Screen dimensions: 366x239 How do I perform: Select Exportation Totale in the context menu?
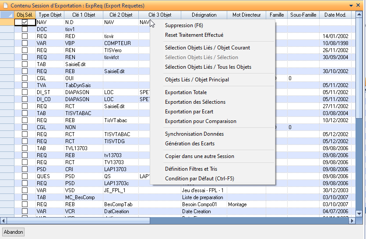pos(186,92)
